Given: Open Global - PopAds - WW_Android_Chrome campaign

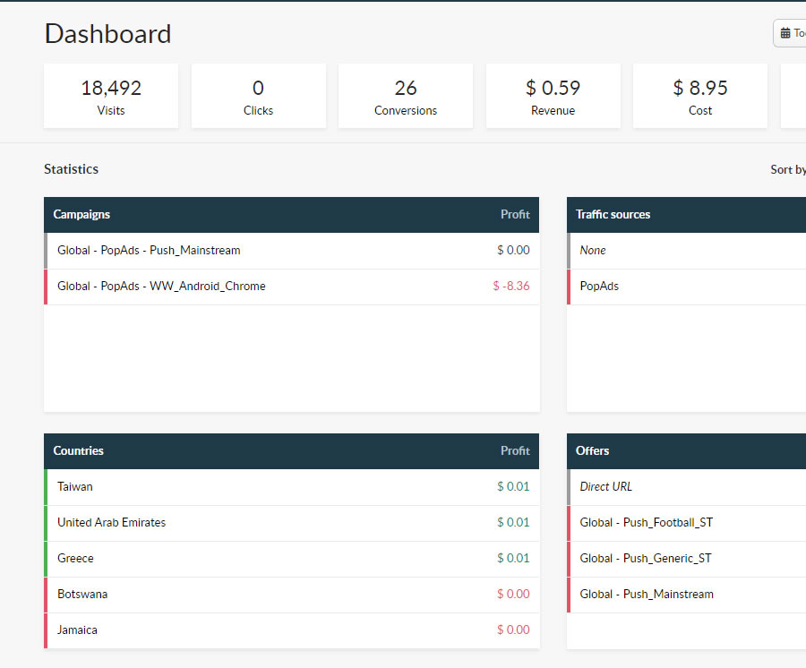Looking at the screenshot, I should (291, 287).
